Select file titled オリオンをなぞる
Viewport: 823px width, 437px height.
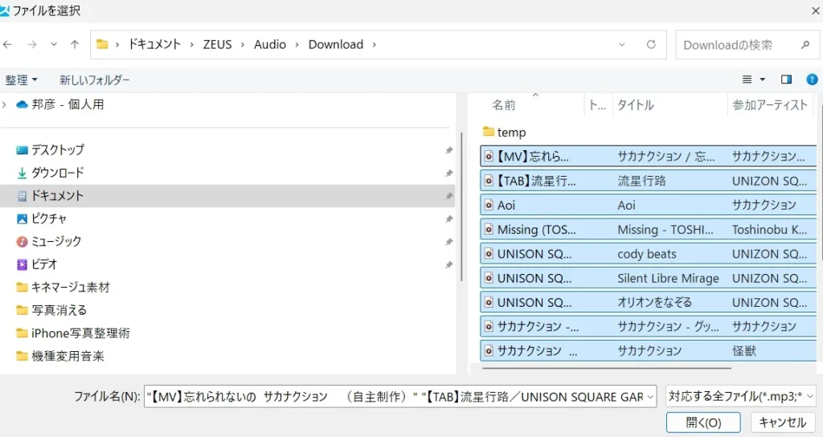pyautogui.click(x=649, y=302)
